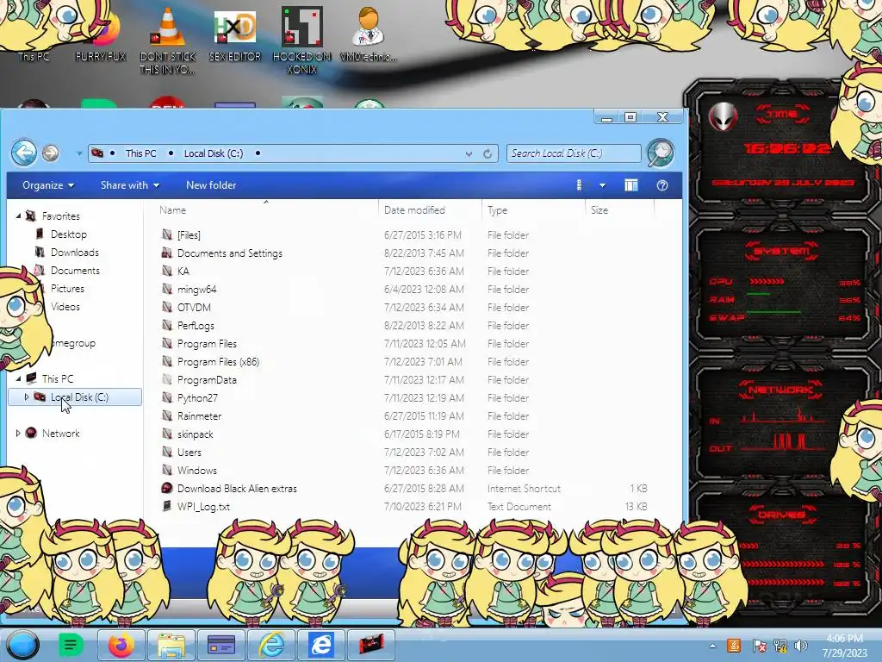The image size is (882, 662).
Task: Sort by the Type column header
Action: 497,210
